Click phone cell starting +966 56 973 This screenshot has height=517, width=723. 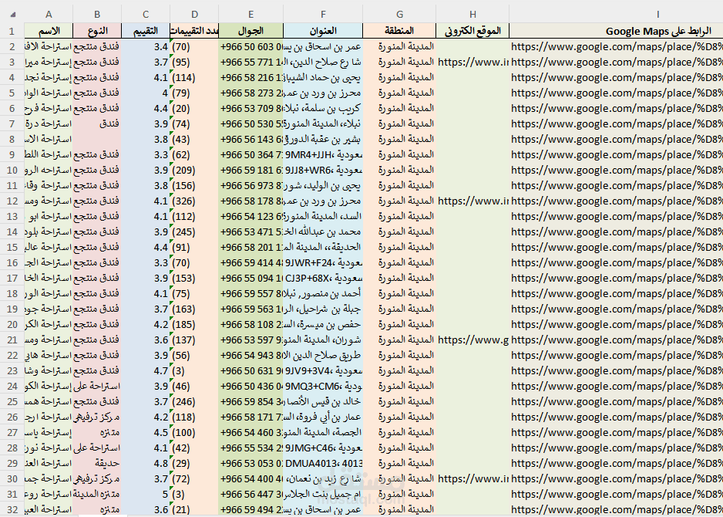click(251, 185)
